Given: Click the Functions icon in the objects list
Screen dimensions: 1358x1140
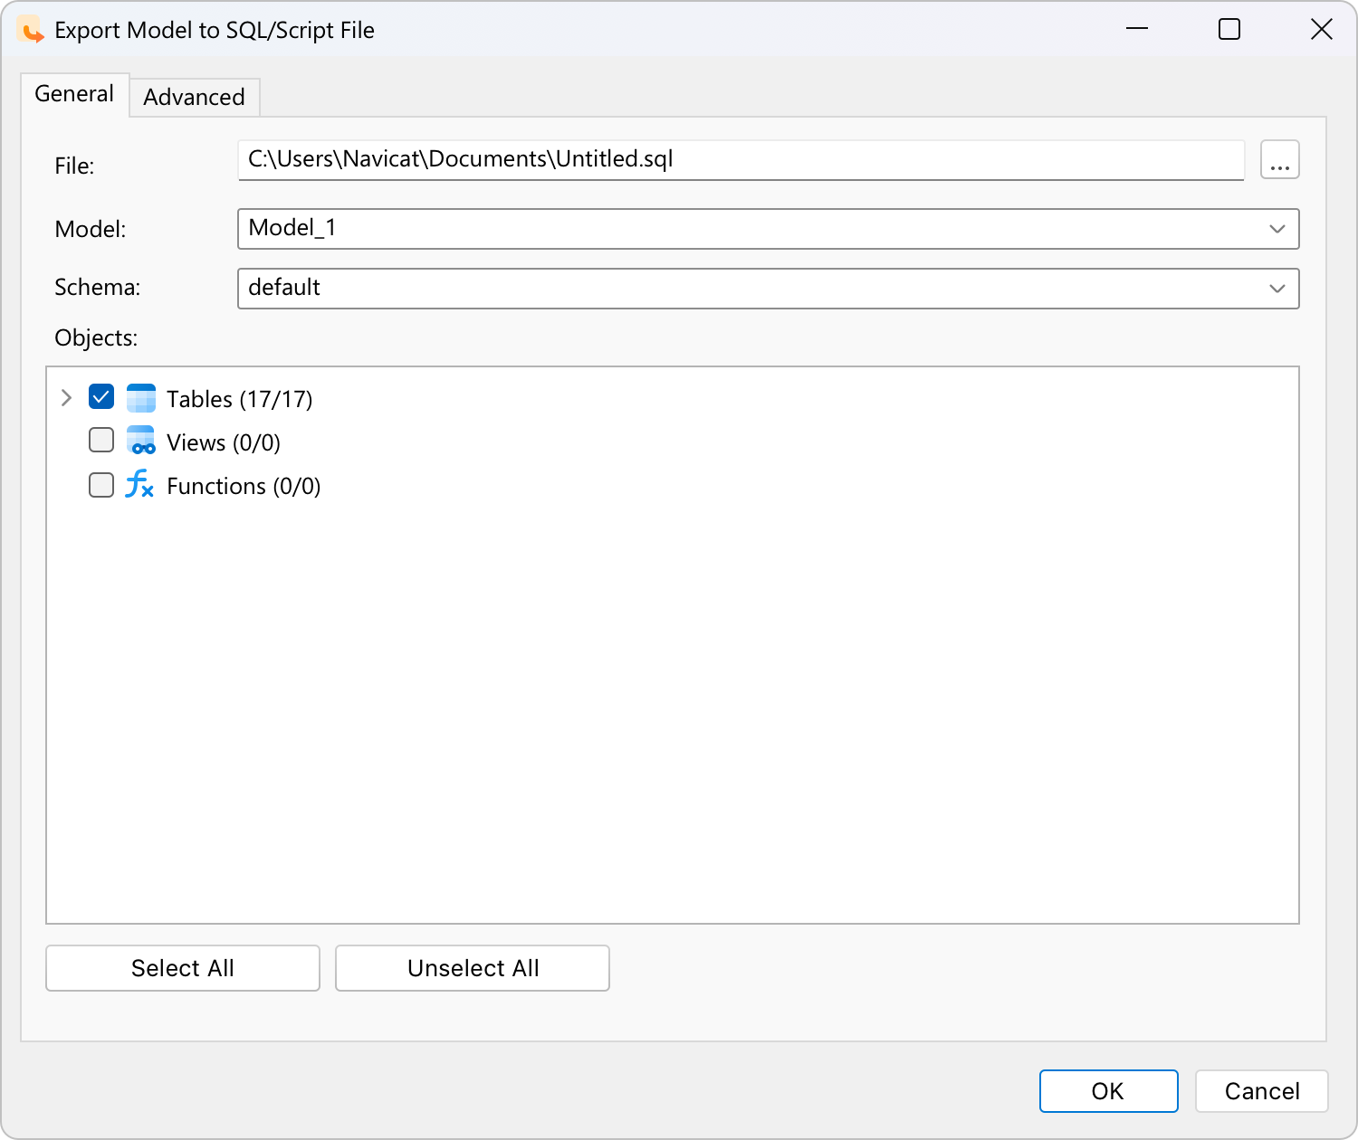Looking at the screenshot, I should pyautogui.click(x=139, y=486).
